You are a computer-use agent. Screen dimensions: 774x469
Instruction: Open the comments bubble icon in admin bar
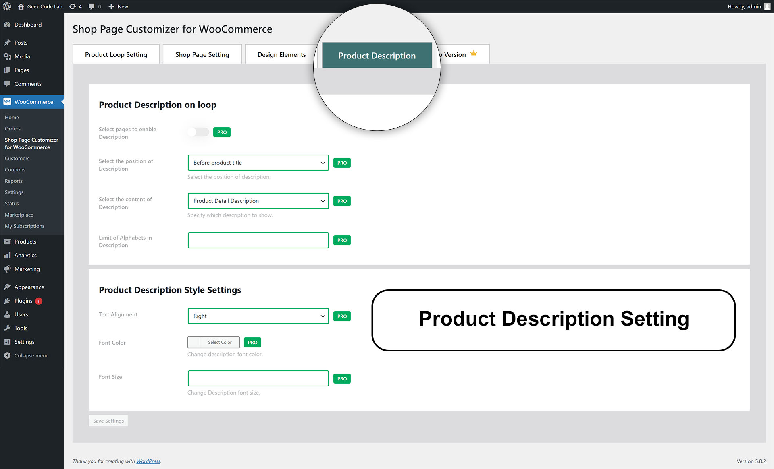(92, 6)
